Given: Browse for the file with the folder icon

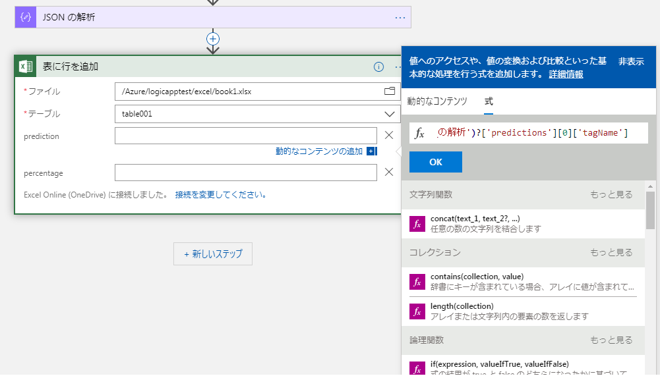Looking at the screenshot, I should click(x=390, y=92).
